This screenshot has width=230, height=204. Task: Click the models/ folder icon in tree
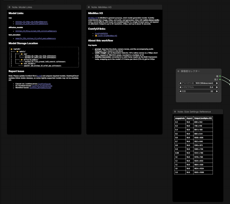tap(17, 52)
